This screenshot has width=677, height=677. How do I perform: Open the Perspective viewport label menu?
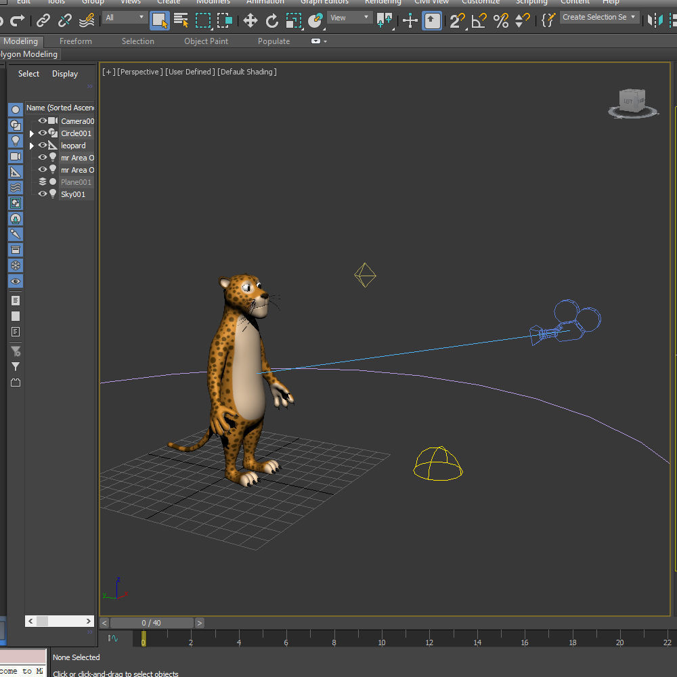coord(140,72)
